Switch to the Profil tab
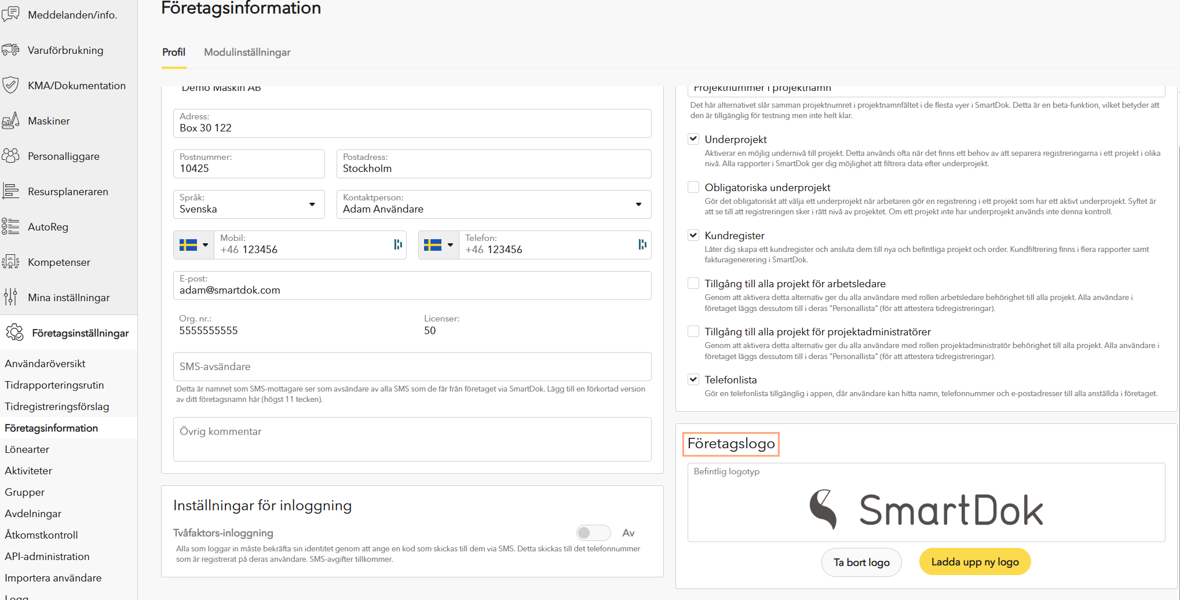 pos(174,52)
